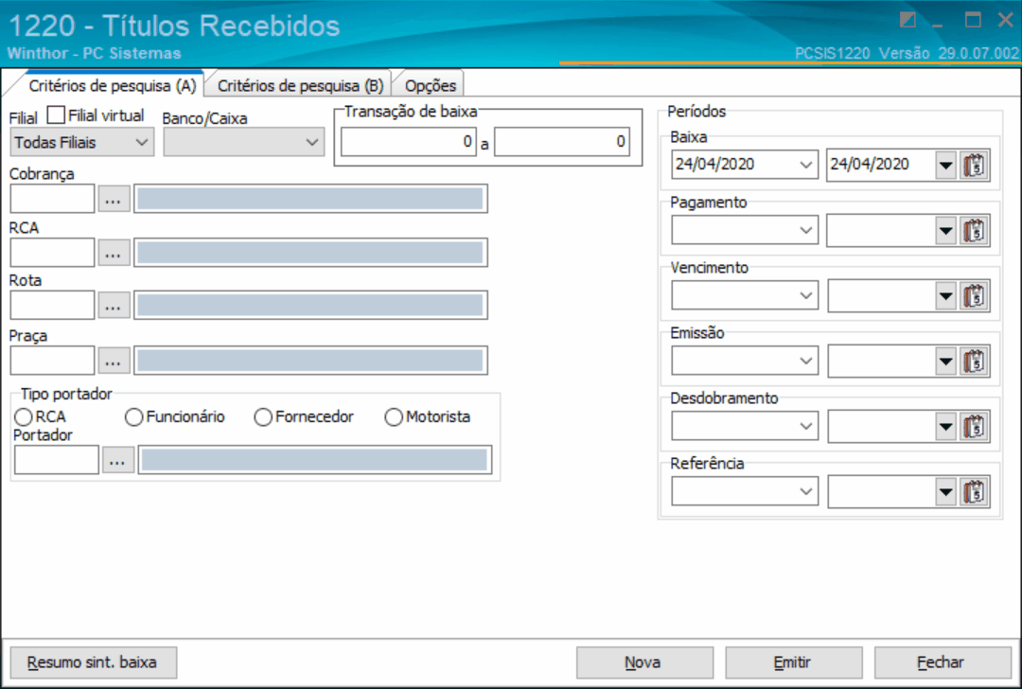Click the Emissão end date field
This screenshot has width=1022, height=689.
point(881,362)
